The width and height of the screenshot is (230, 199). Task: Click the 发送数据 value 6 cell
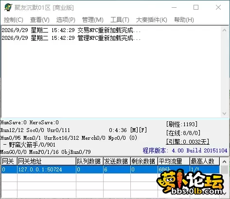117,169
